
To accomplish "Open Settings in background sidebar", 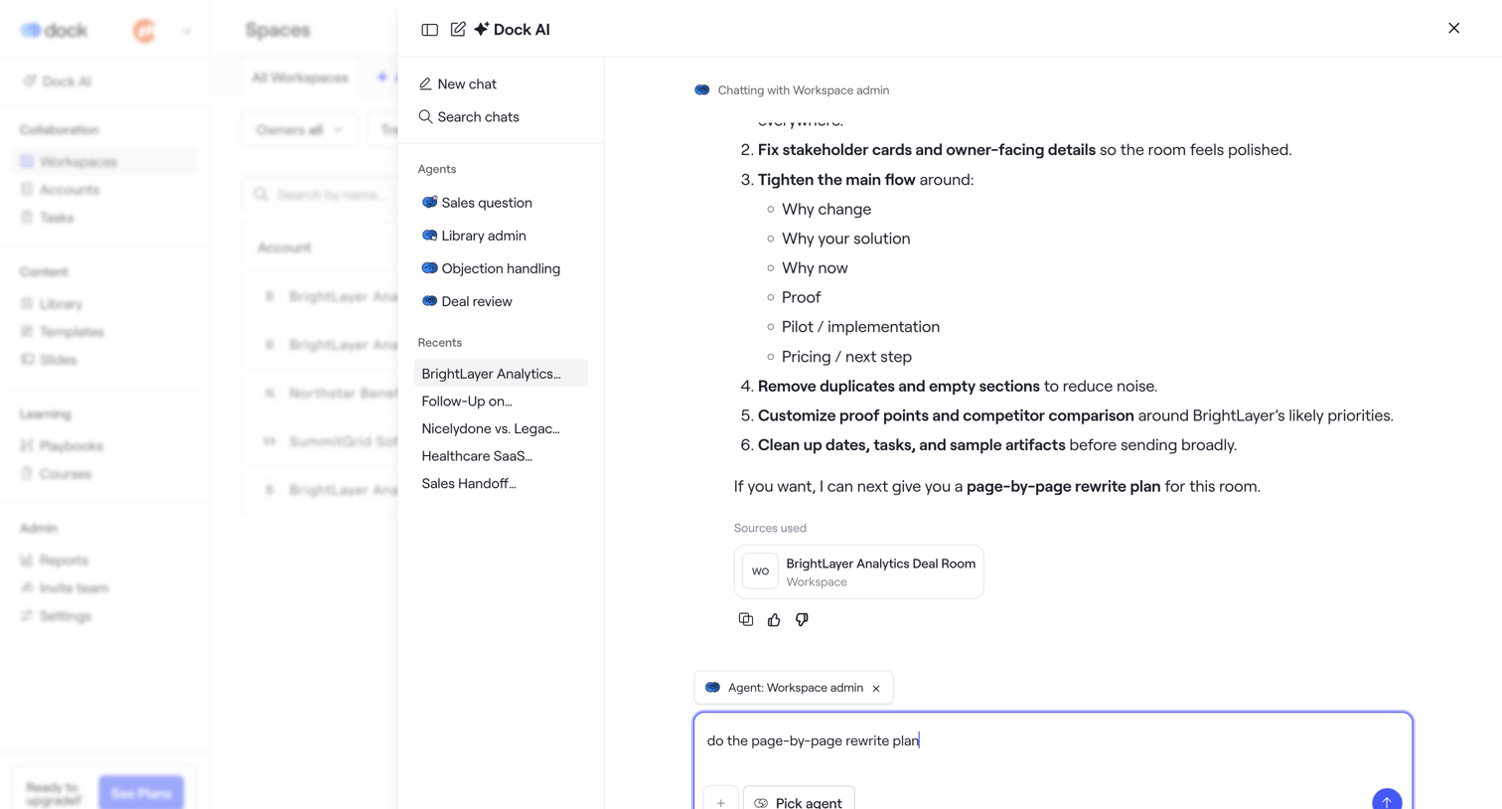I will 57,616.
